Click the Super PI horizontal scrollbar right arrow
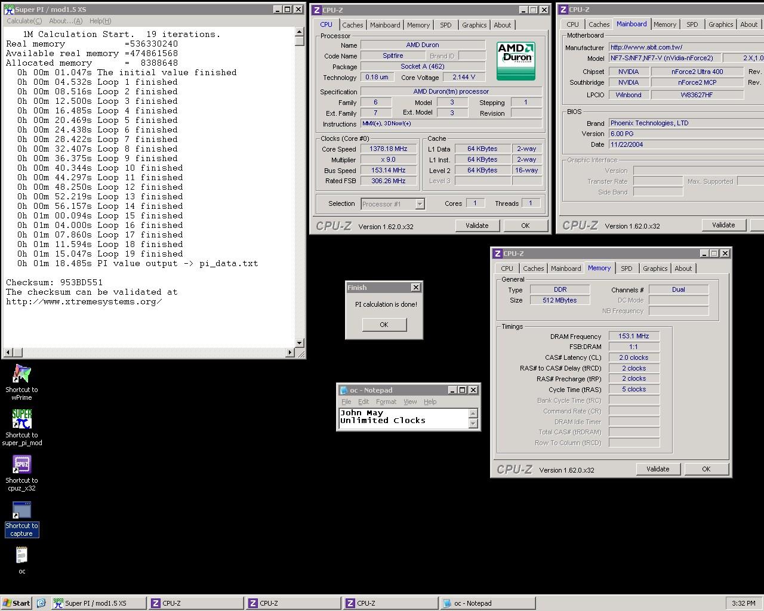The image size is (764, 611). [290, 353]
